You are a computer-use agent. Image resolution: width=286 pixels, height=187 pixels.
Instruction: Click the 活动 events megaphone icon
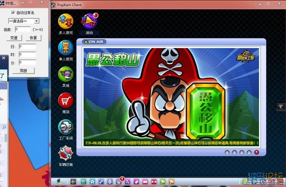coord(89,21)
